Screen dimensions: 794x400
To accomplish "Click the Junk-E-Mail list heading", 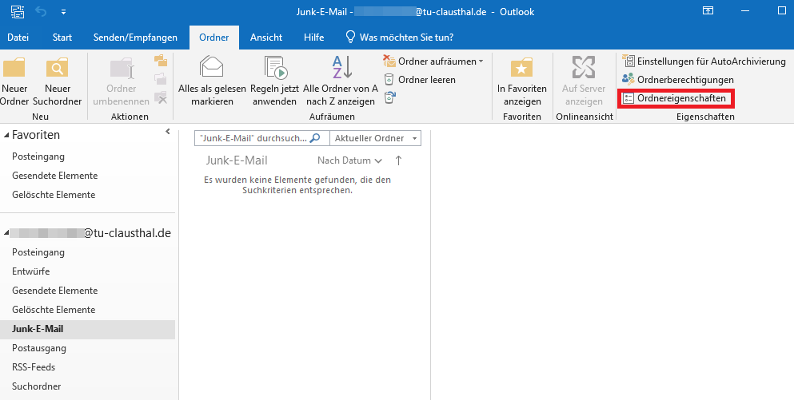I will tap(237, 160).
